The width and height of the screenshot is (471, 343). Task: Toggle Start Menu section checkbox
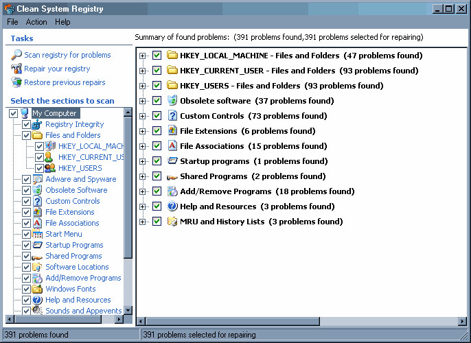point(26,234)
